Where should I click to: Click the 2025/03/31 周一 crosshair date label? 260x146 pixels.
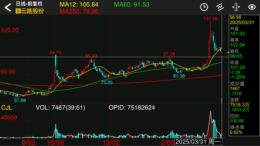tap(198, 142)
